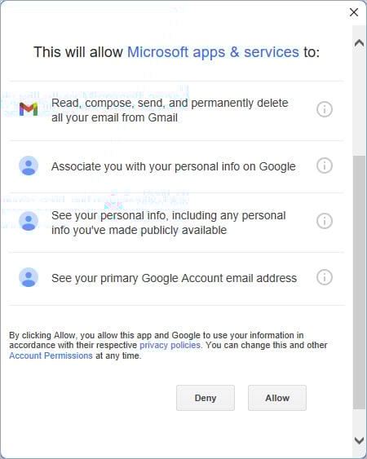Show info for Associate you with personal info
Image resolution: width=367 pixels, height=459 pixels.
point(325,166)
